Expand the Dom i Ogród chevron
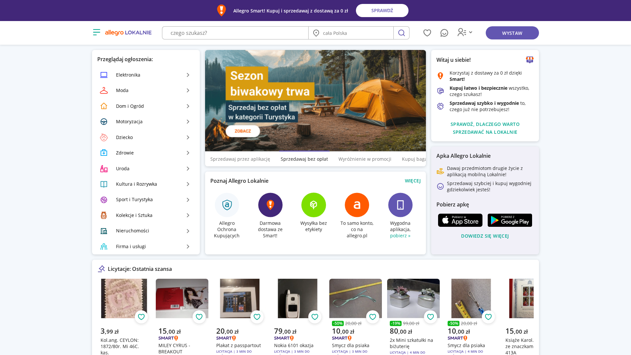This screenshot has width=631, height=355. [188, 106]
